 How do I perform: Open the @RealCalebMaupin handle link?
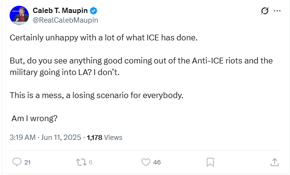pos(65,20)
